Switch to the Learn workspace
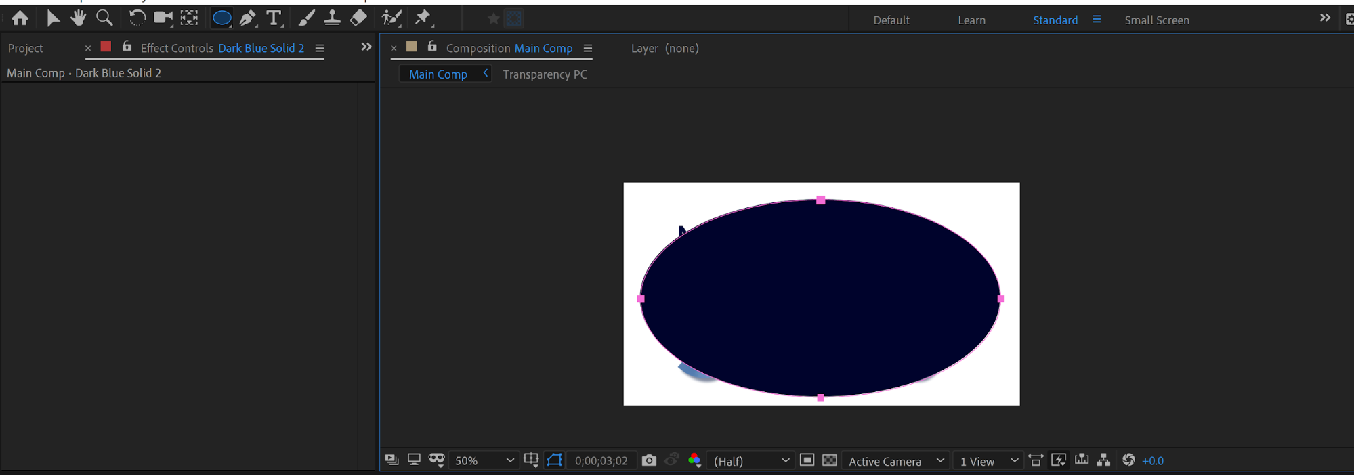Image resolution: width=1354 pixels, height=476 pixels. pyautogui.click(x=971, y=20)
